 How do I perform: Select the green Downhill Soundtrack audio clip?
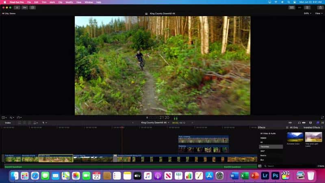[130, 167]
